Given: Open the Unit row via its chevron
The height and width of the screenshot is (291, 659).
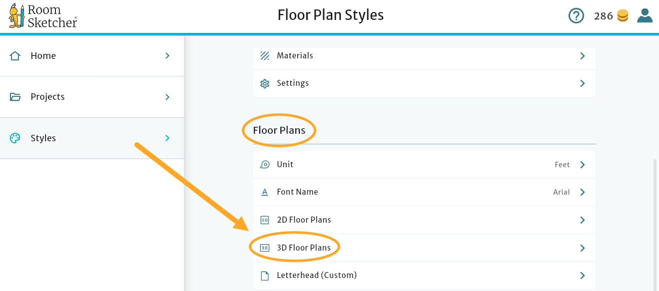Looking at the screenshot, I should (x=582, y=164).
